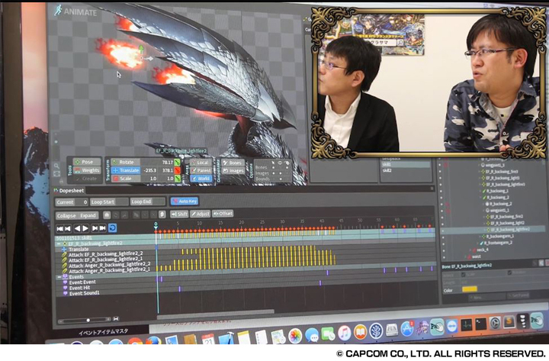This screenshot has width=549, height=361.
Task: Toggle Bones compensation button
Action: coord(233,162)
